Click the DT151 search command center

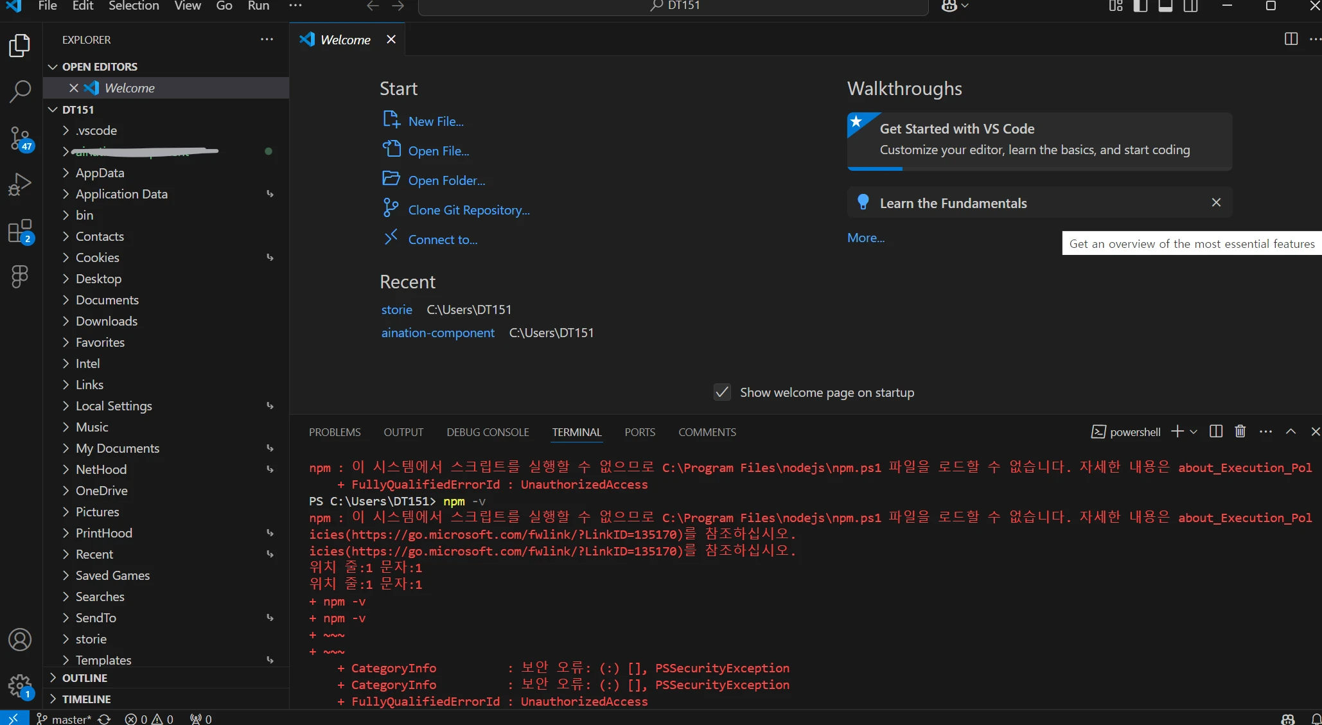coord(673,6)
